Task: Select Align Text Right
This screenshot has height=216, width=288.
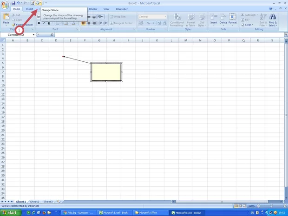Action: point(94,23)
